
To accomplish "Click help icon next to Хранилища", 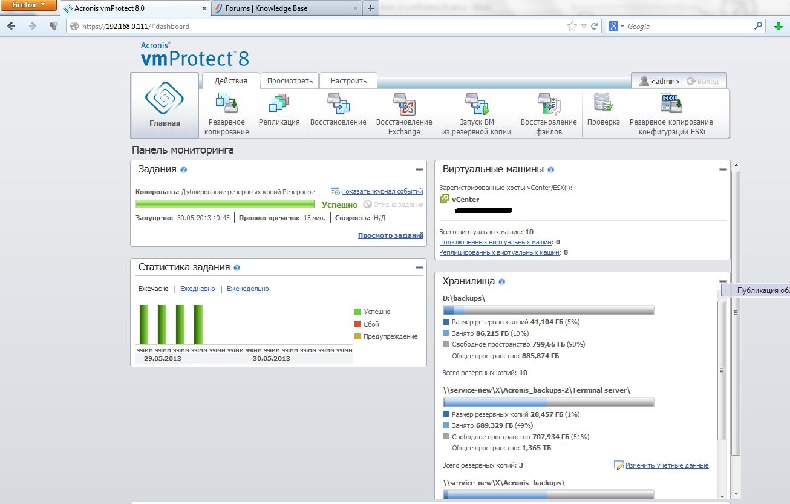I will tap(502, 281).
